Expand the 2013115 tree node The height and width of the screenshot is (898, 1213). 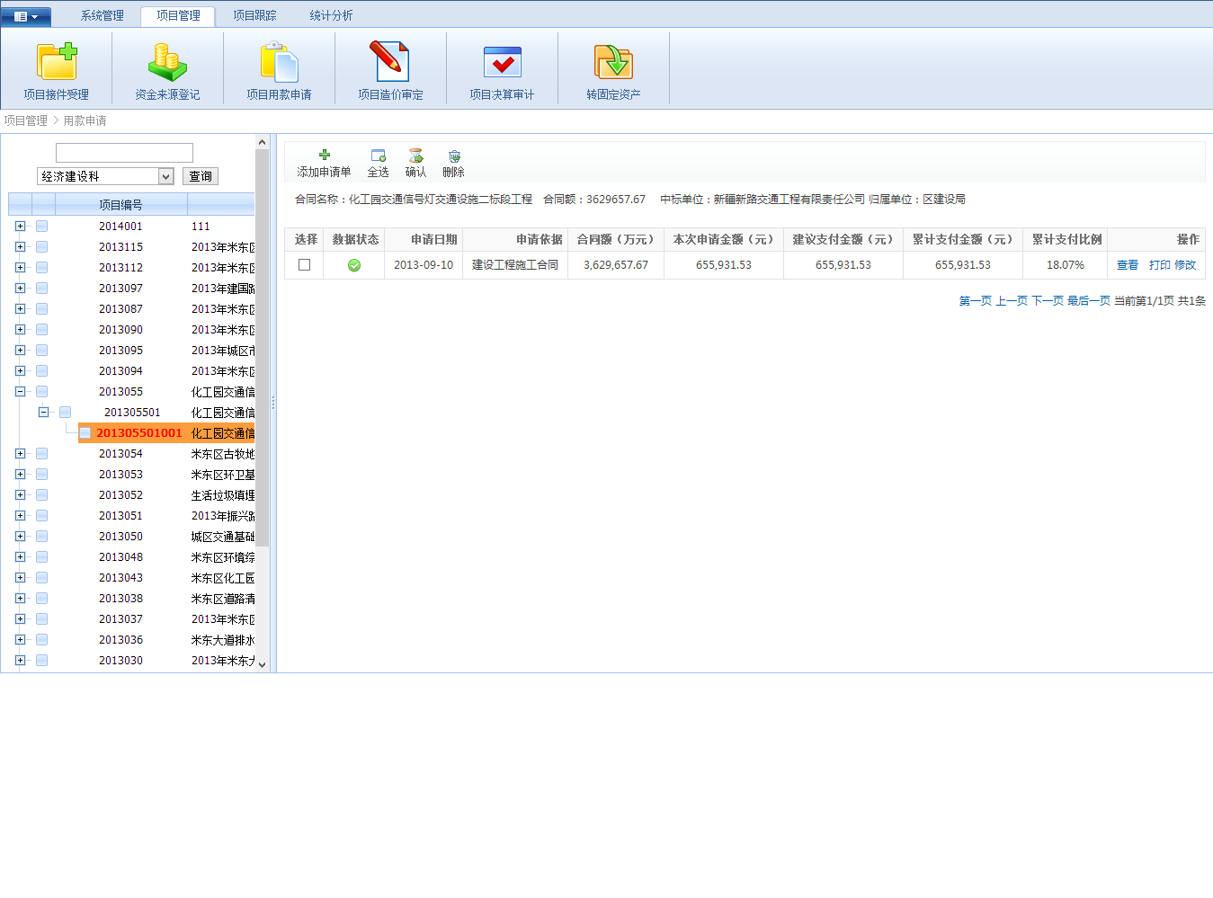[20, 247]
